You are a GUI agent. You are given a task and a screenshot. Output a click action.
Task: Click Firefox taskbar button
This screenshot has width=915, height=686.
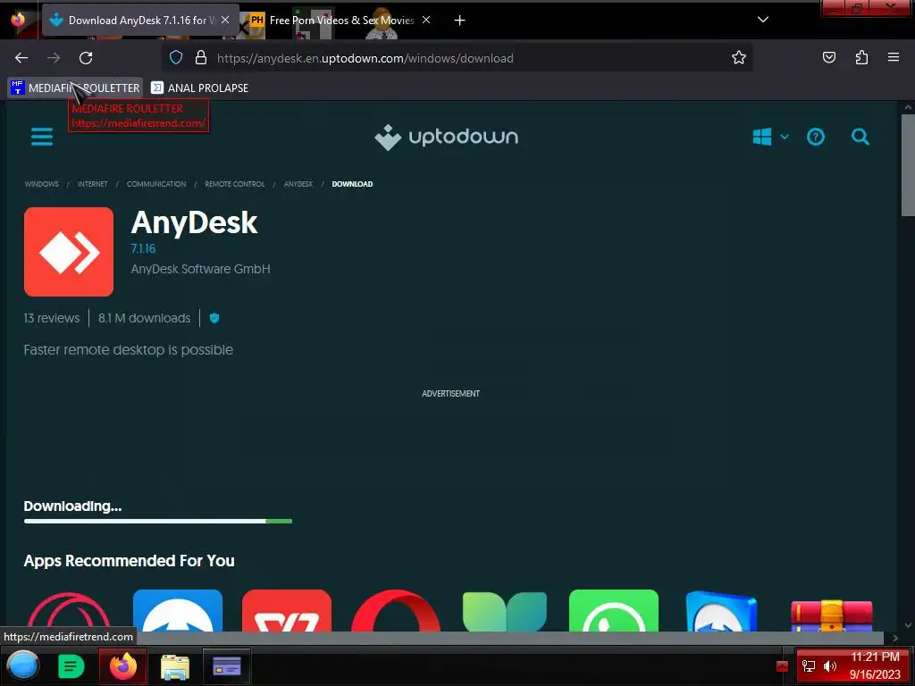coord(122,665)
